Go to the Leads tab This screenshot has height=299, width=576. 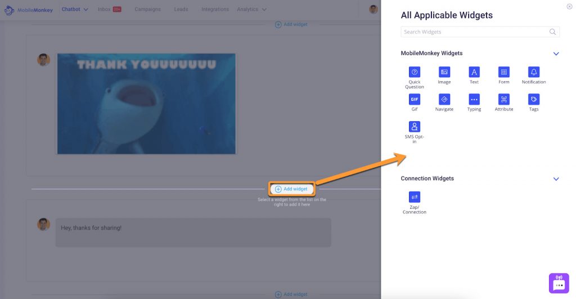pos(181,9)
